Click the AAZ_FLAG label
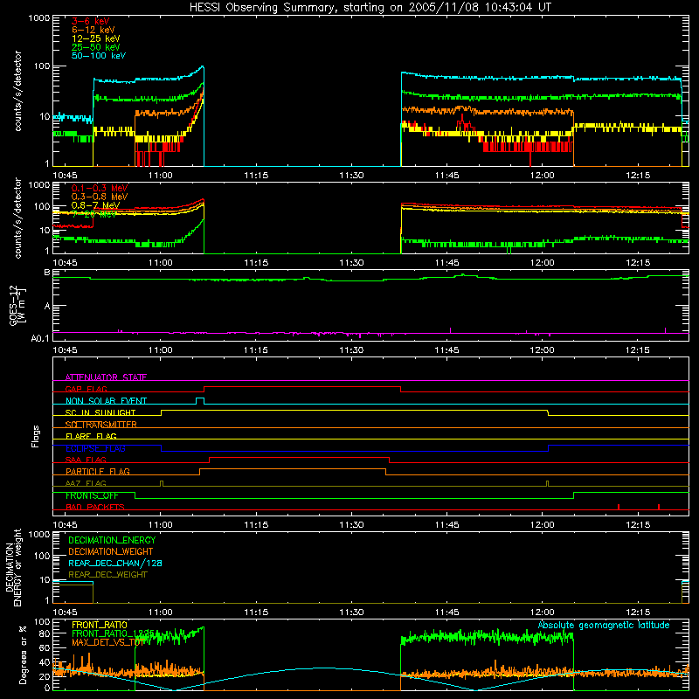The width and height of the screenshot is (699, 699). (86, 483)
